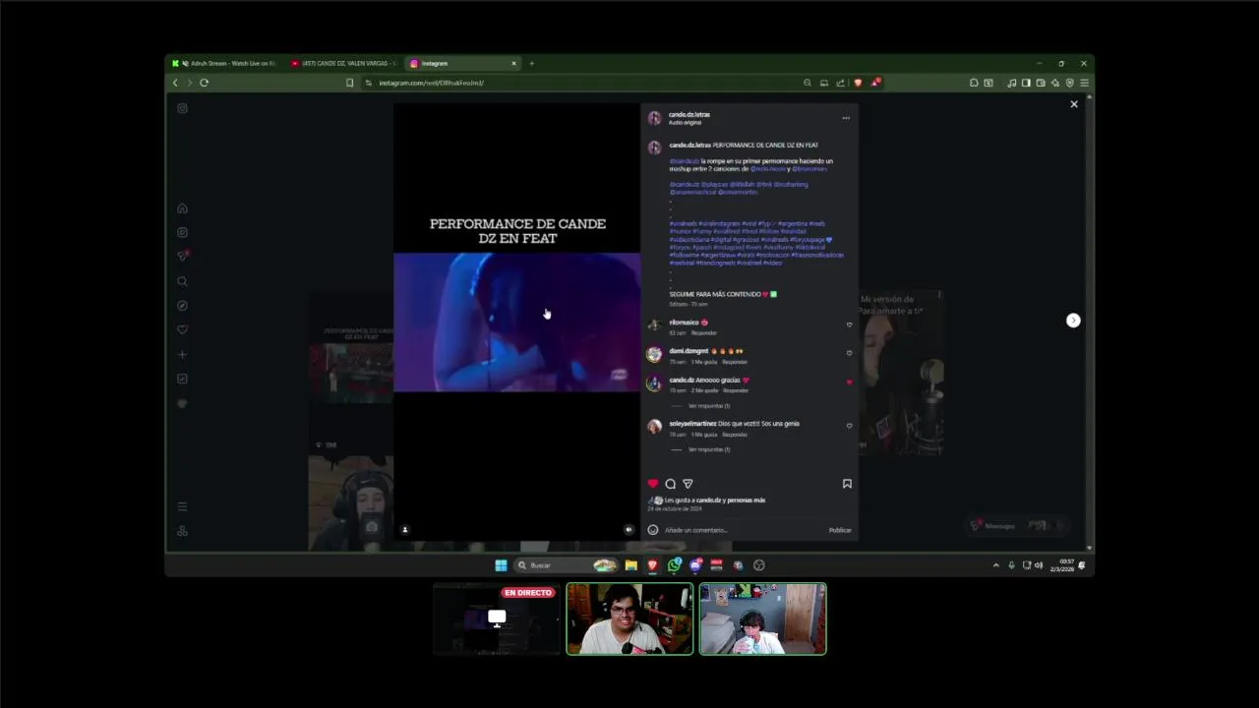Like the soleyaelmartinez comment
Screen dimensions: 1259x708
849,426
